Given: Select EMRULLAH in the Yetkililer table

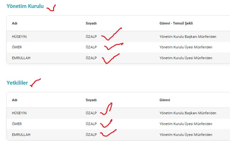Looking at the screenshot, I should point(21,135).
